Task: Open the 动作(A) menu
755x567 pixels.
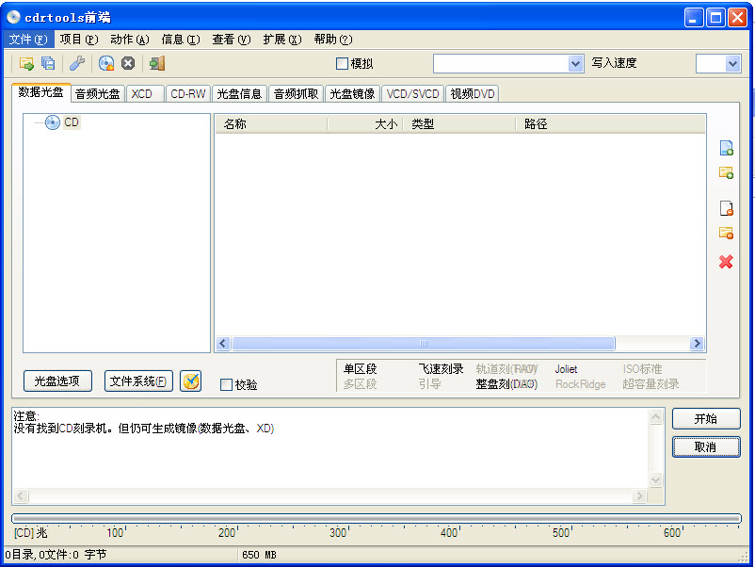Action: tap(129, 40)
